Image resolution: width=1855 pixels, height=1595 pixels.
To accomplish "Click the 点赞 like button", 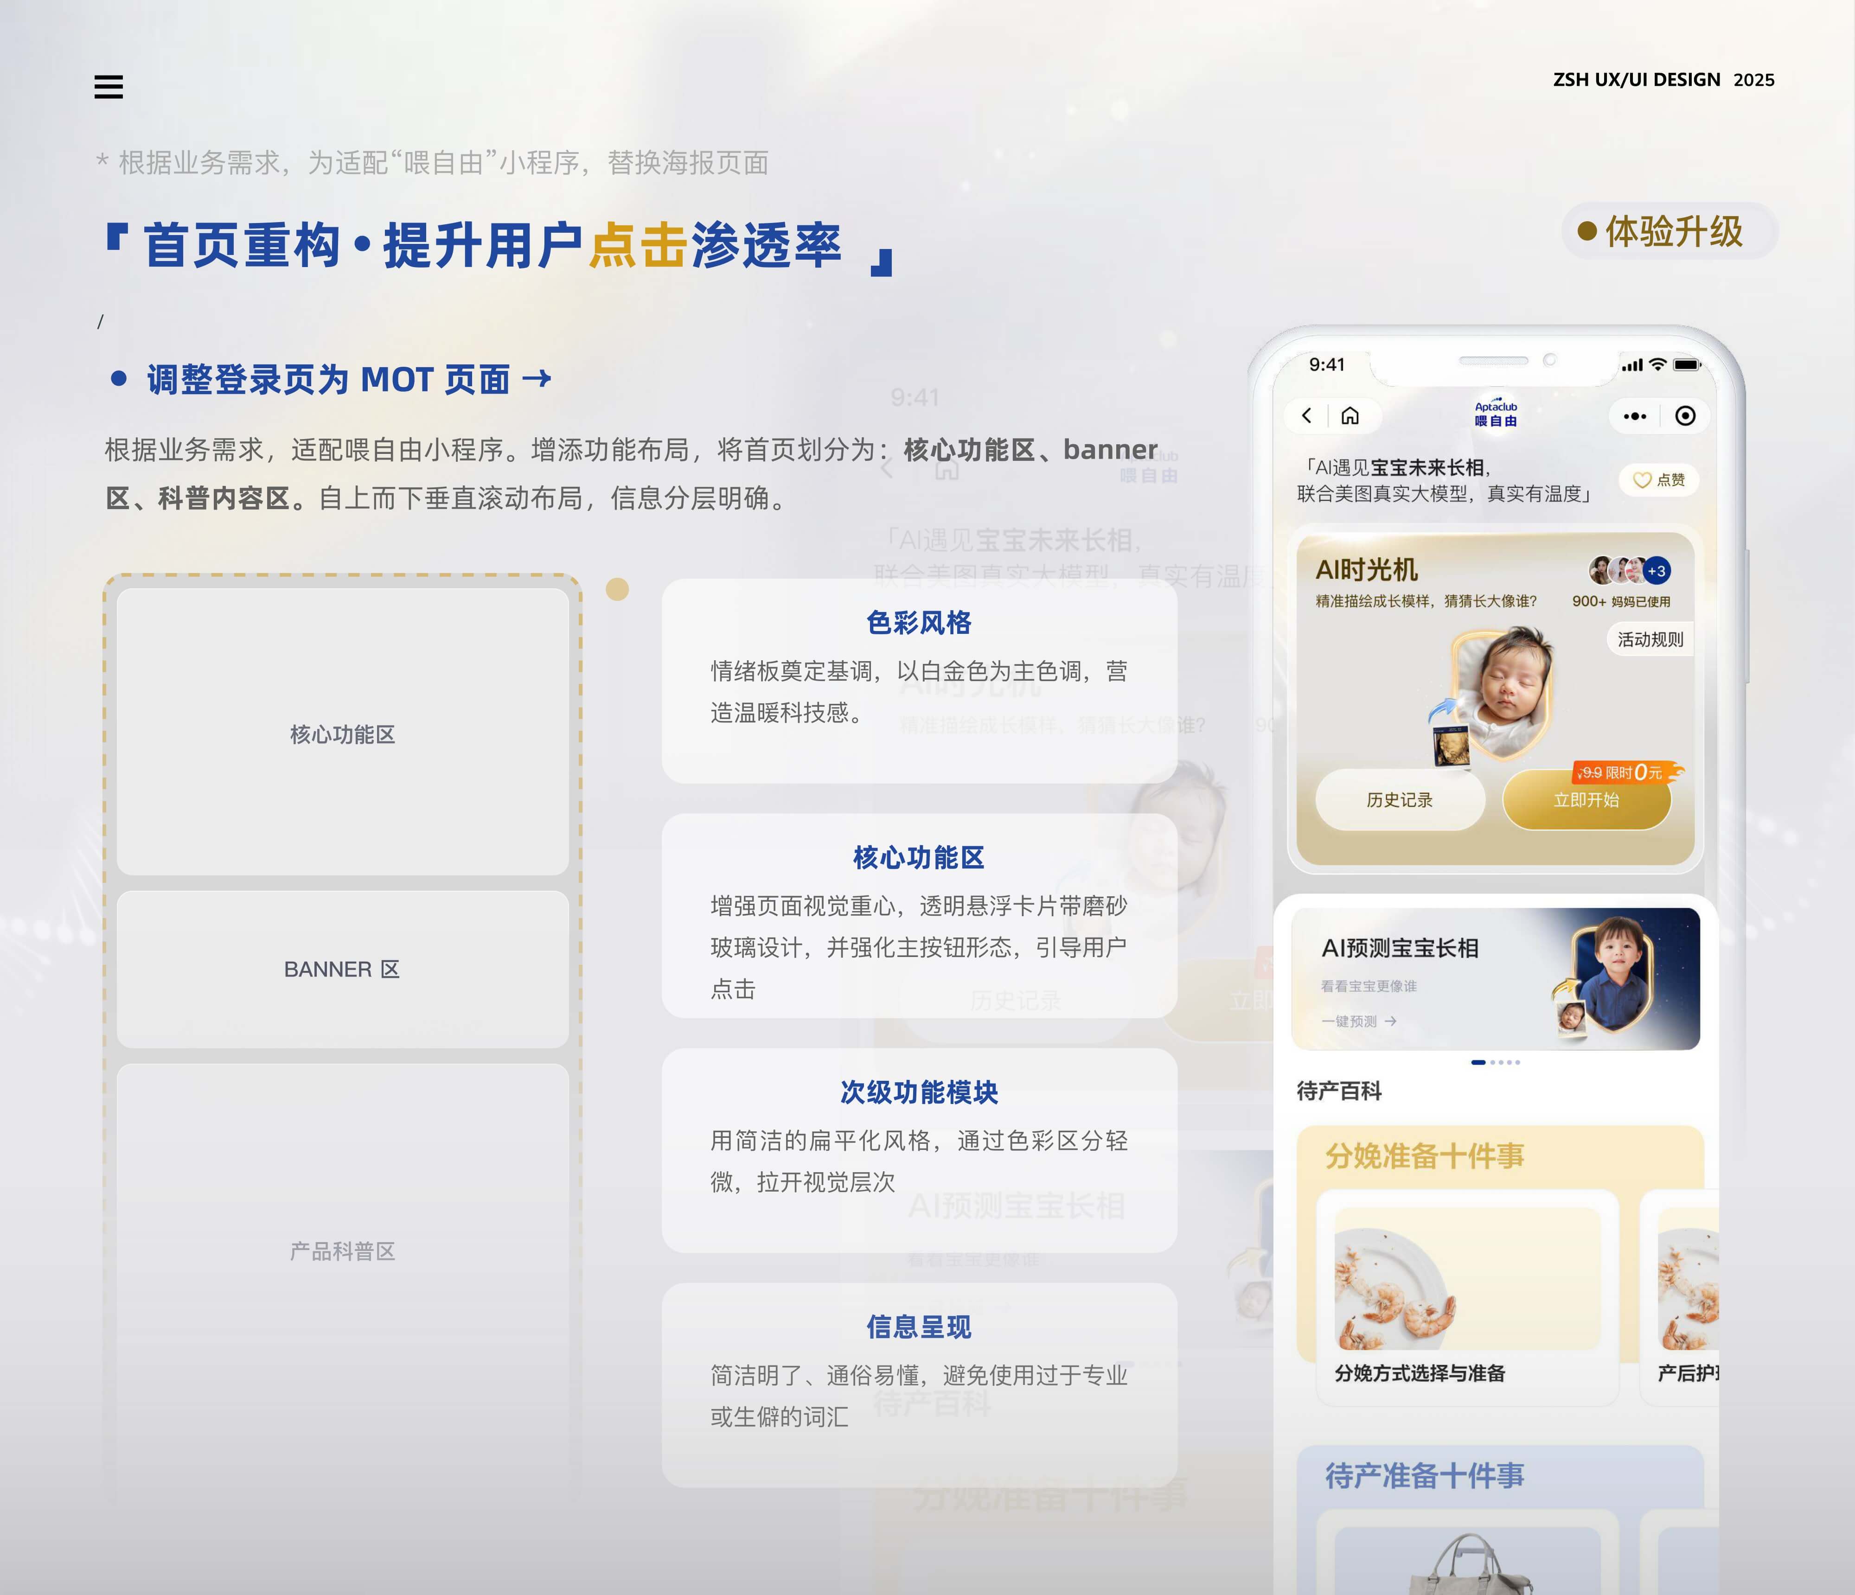I will (1659, 480).
